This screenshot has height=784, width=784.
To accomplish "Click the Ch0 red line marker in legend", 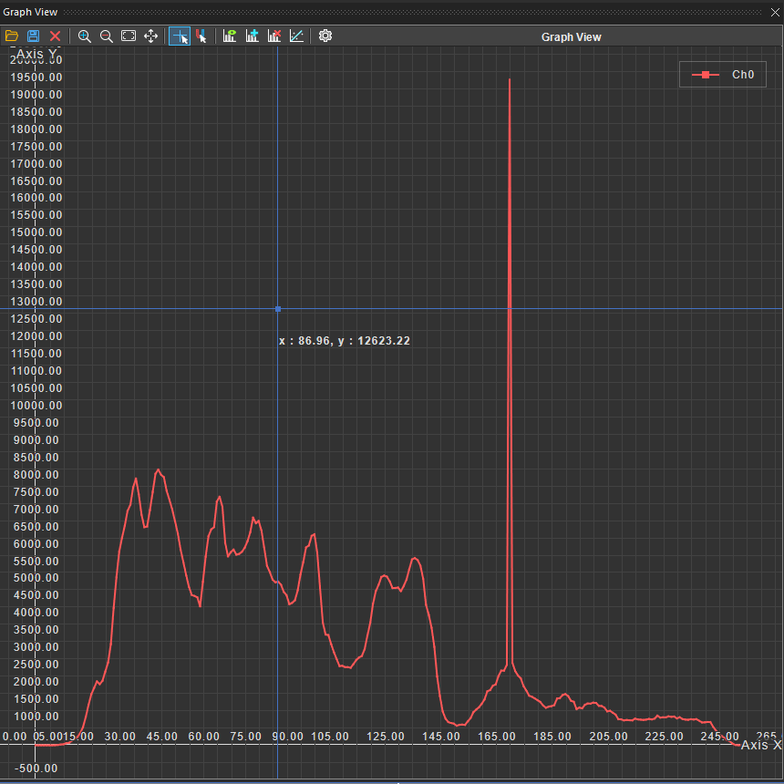I will [705, 75].
